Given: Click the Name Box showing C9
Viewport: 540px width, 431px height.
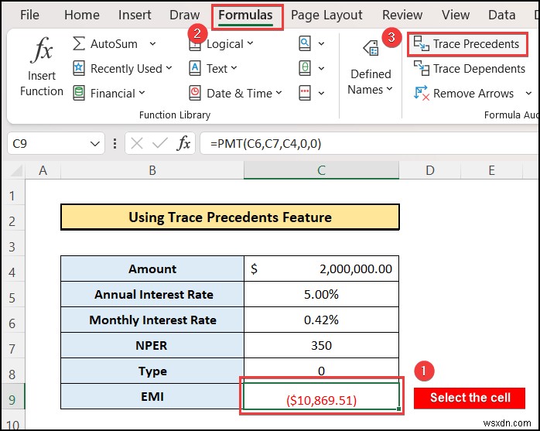Looking at the screenshot, I should pos(56,143).
